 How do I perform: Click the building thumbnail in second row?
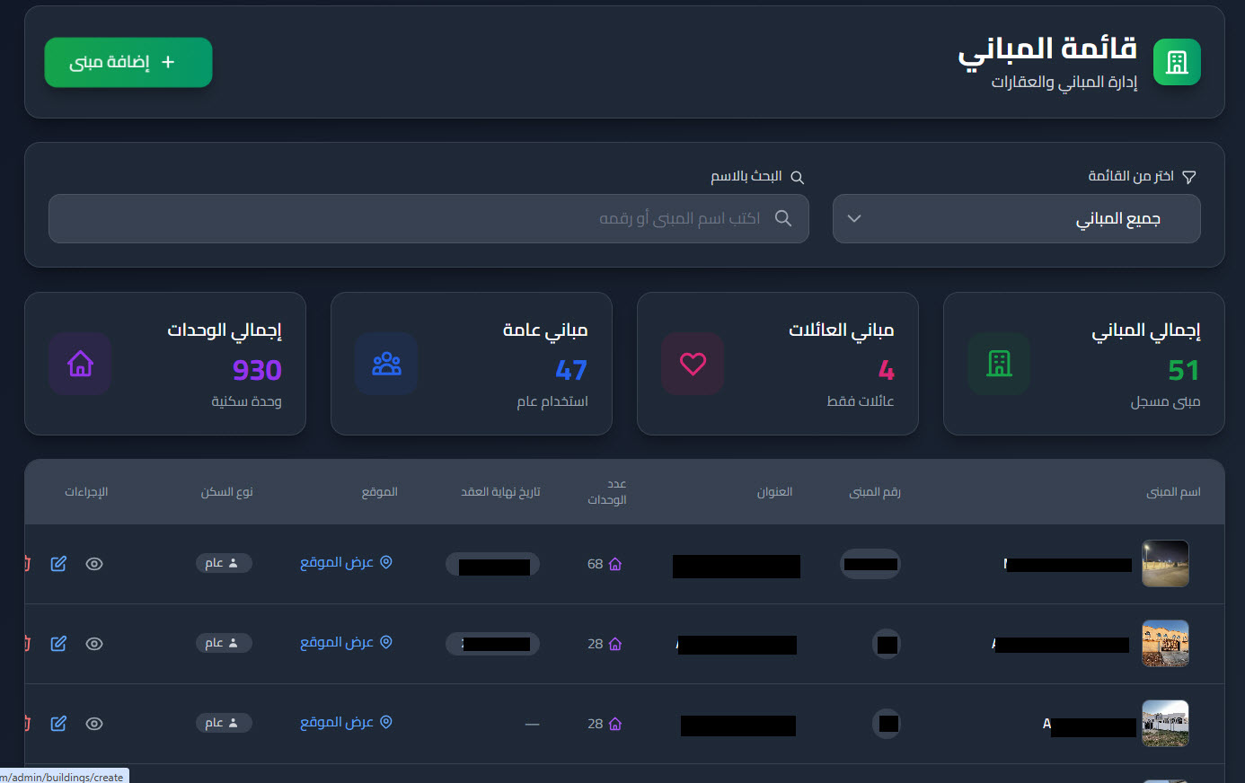click(x=1165, y=644)
